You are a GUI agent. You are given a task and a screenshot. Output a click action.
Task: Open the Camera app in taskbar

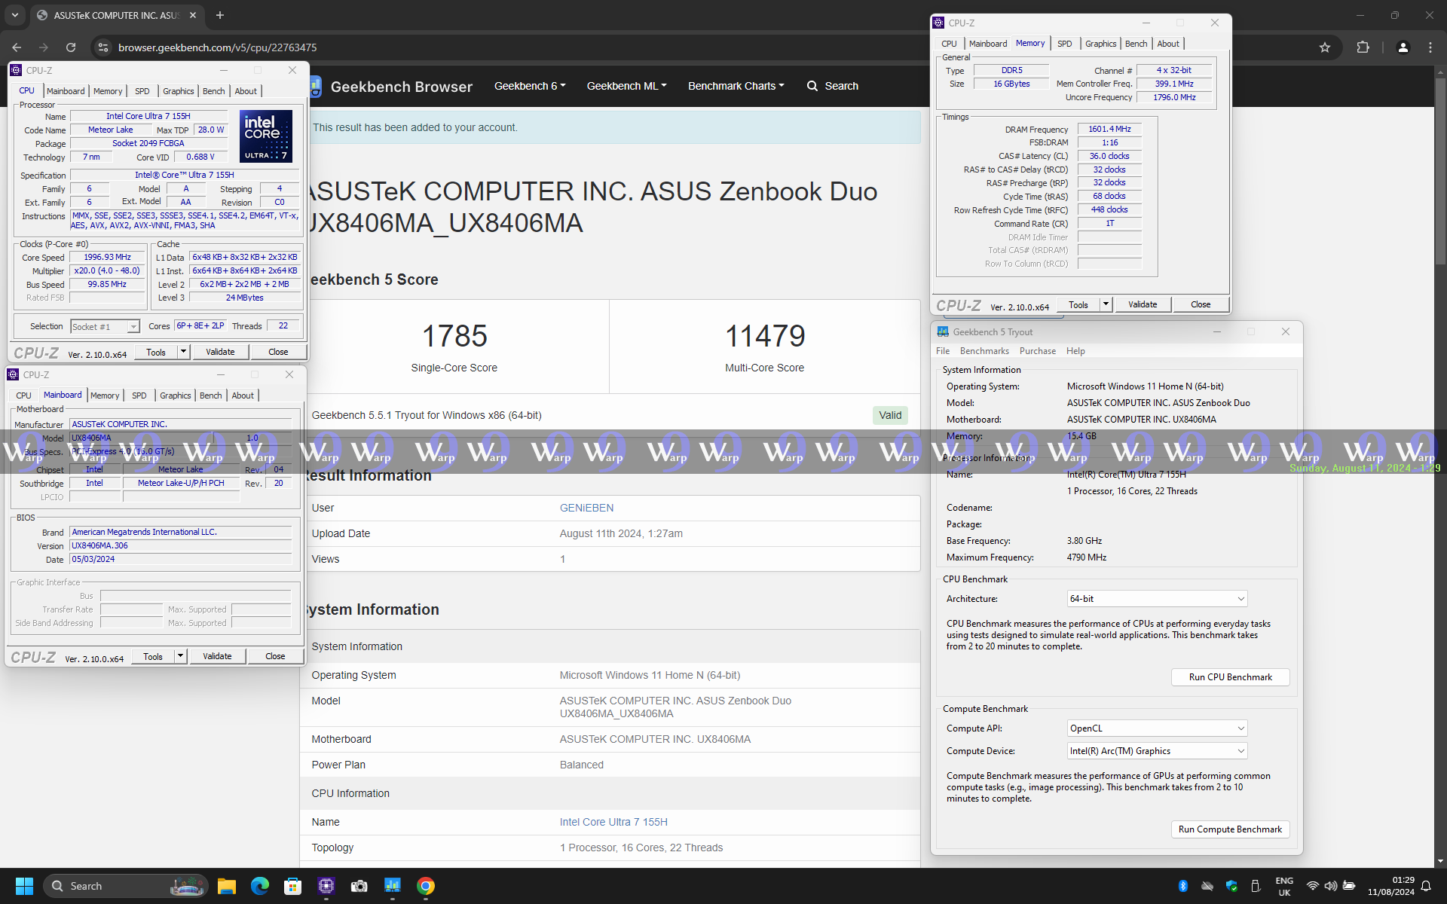[x=359, y=886]
